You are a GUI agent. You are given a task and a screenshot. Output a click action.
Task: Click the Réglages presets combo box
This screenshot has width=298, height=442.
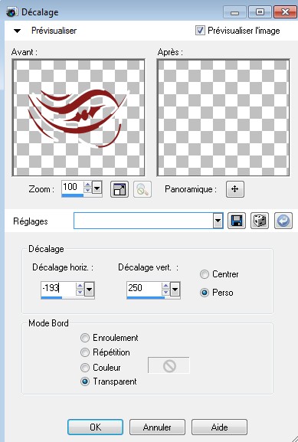(x=149, y=221)
